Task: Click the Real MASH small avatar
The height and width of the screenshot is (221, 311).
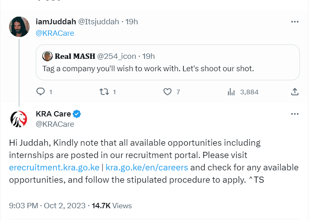Action: pyautogui.click(x=48, y=56)
